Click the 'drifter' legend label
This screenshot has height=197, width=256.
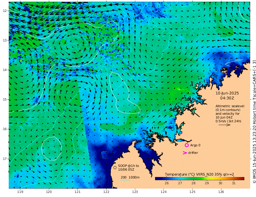point(193,153)
